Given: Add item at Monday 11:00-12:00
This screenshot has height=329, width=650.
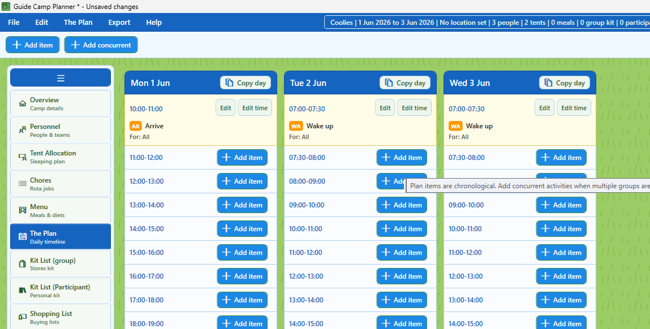Looking at the screenshot, I should pos(242,158).
